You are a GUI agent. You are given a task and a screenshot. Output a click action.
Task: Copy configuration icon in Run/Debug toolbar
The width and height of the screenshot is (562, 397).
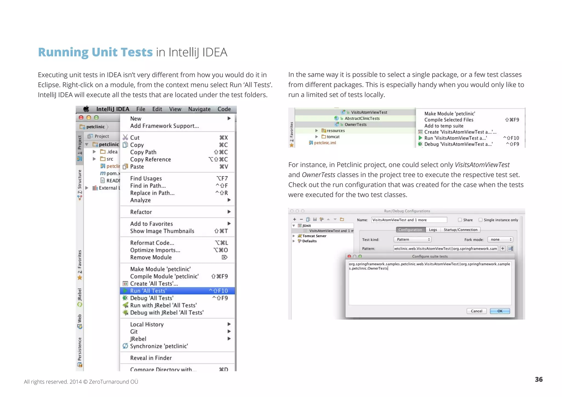[308, 219]
